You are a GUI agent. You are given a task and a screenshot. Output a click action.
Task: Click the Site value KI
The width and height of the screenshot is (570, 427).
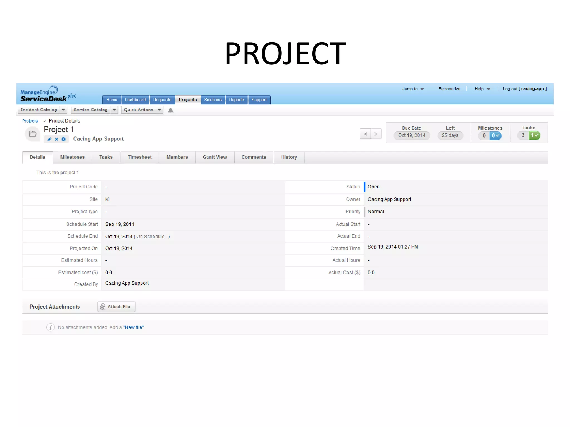tap(107, 200)
